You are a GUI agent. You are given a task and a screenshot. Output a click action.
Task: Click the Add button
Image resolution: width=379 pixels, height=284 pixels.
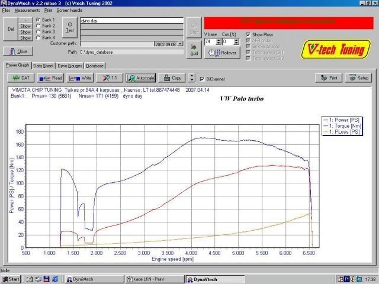[193, 49]
